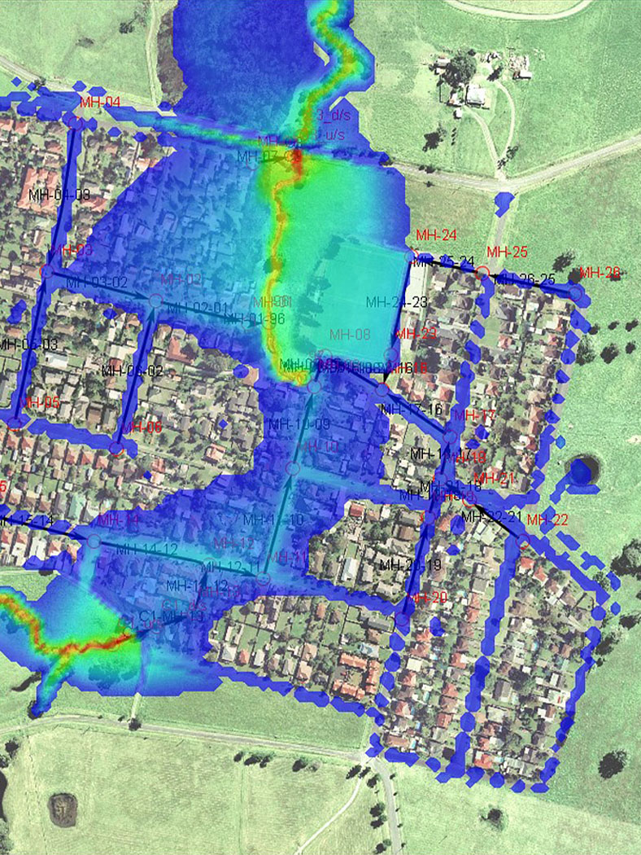The width and height of the screenshot is (641, 855).
Task: Click the MH-06-02 pipe label
Action: point(133,371)
